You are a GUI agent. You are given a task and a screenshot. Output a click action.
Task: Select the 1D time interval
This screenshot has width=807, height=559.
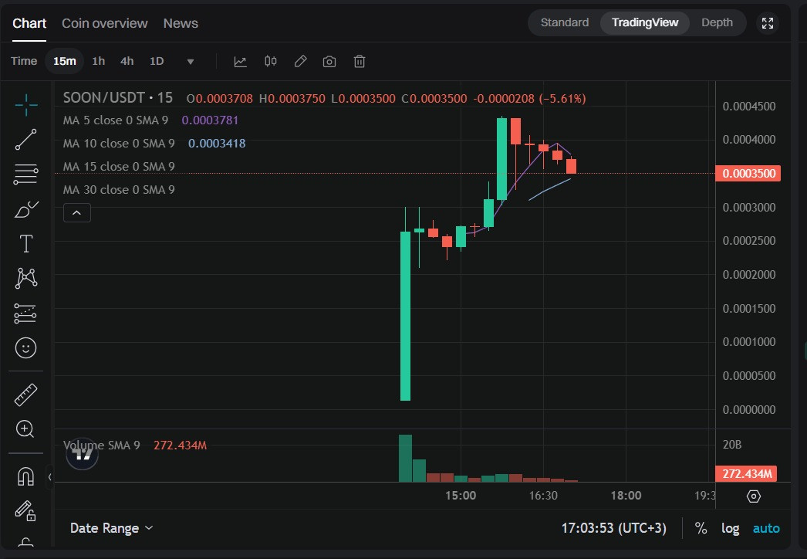coord(157,61)
